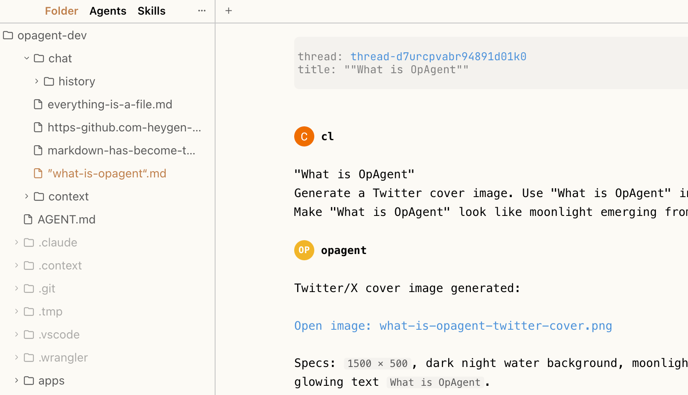Click the .context folder icon
Screen dimensions: 688x395
click(x=29, y=265)
